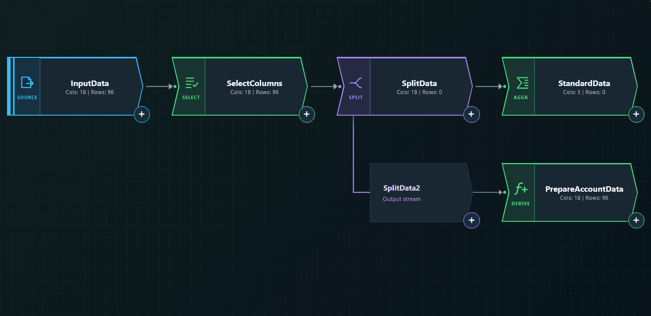Screen dimensions: 651x316
Task: Click the input port dot of SelectColumns
Action: (175, 87)
